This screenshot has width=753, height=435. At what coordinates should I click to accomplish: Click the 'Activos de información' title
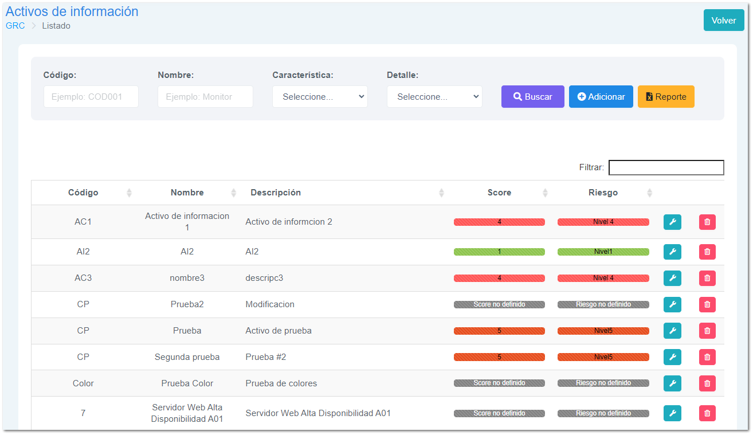click(72, 11)
